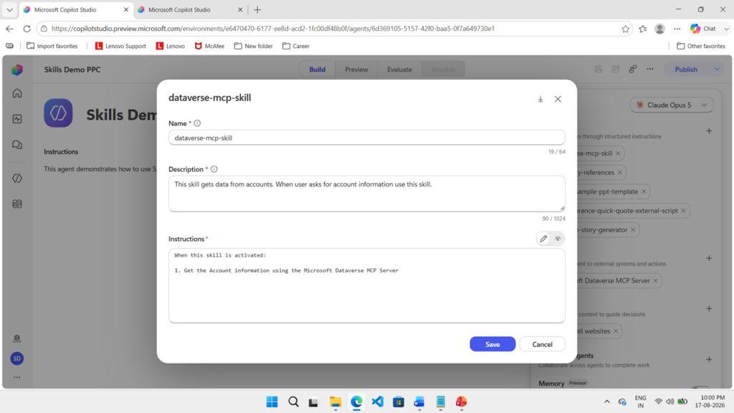Open the chat bubbles icon in left sidebar
This screenshot has width=734, height=413.
point(17,145)
